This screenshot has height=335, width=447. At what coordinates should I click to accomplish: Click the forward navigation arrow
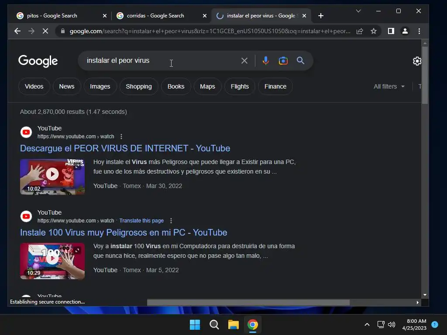click(x=31, y=31)
